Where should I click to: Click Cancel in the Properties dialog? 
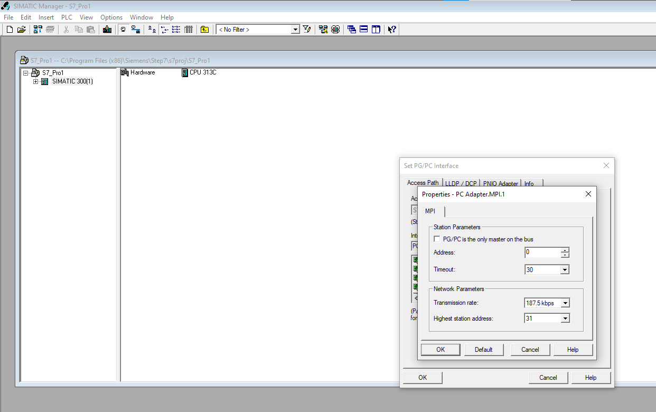(x=530, y=350)
